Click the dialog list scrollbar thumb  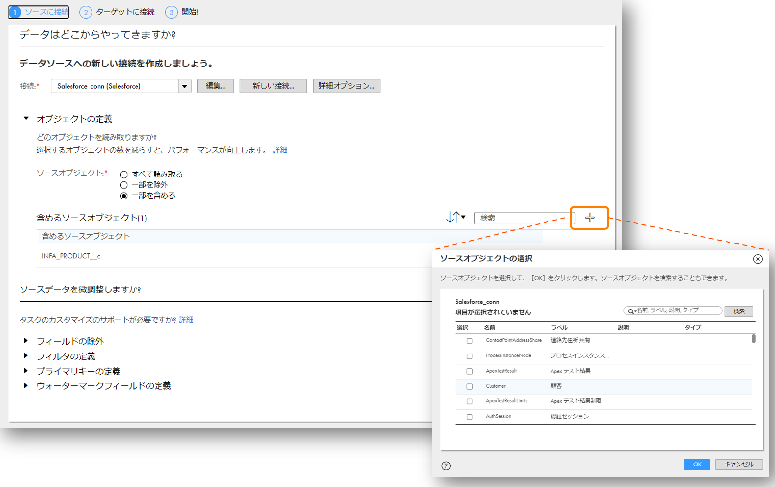(754, 338)
